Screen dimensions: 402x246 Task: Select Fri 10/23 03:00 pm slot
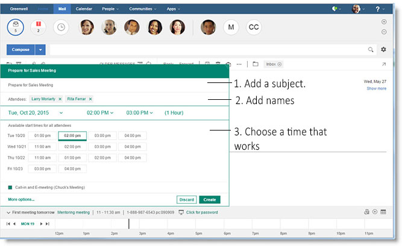(x=42, y=168)
